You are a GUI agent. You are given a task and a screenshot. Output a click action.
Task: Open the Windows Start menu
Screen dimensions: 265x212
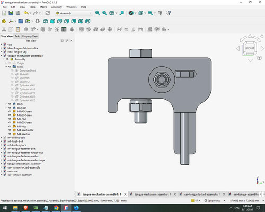pos(5,208)
